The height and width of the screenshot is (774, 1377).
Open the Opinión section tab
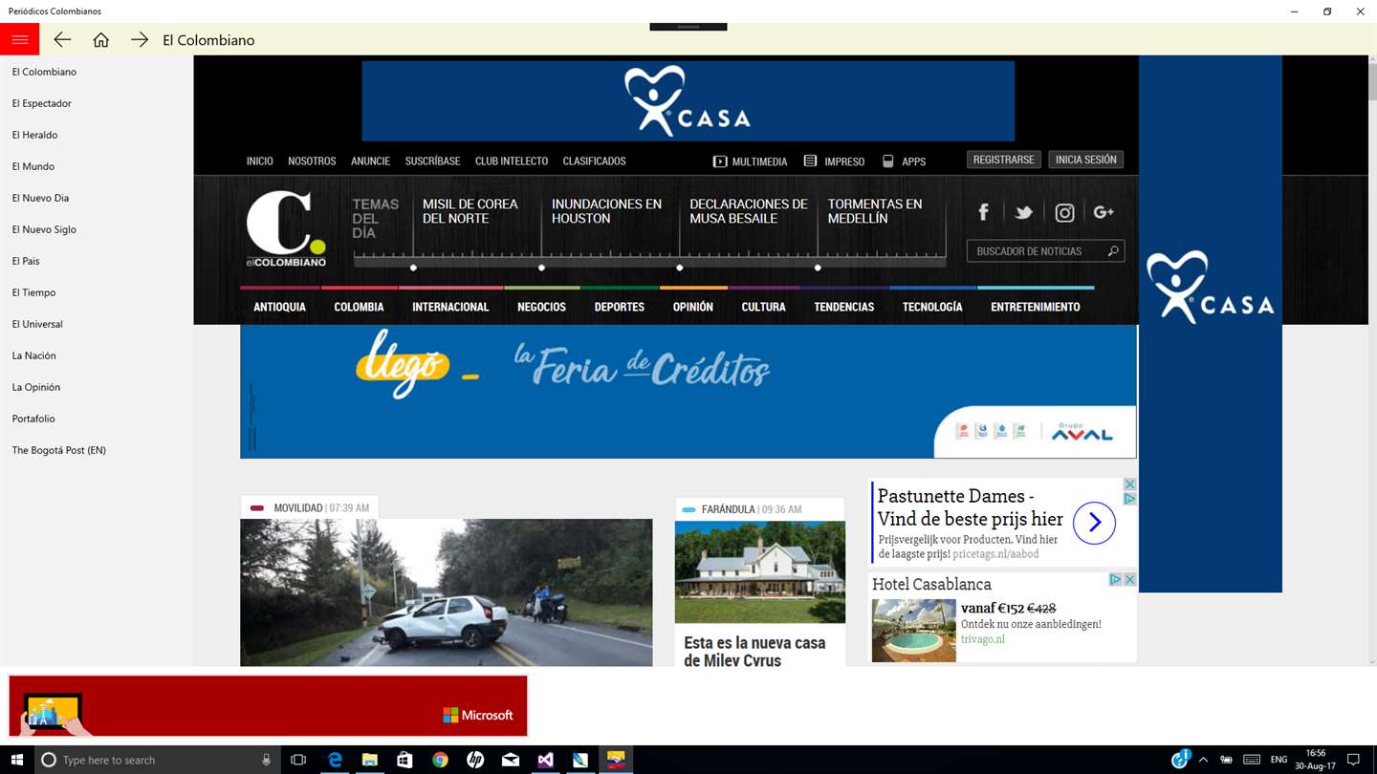pyautogui.click(x=693, y=307)
